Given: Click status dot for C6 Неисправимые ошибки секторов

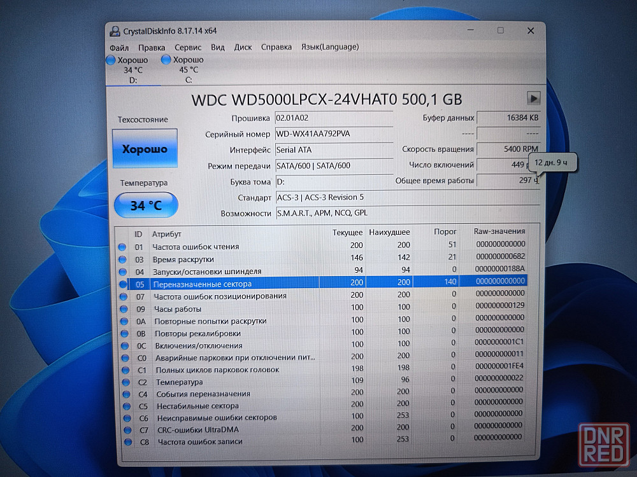Looking at the screenshot, I should pyautogui.click(x=127, y=418).
